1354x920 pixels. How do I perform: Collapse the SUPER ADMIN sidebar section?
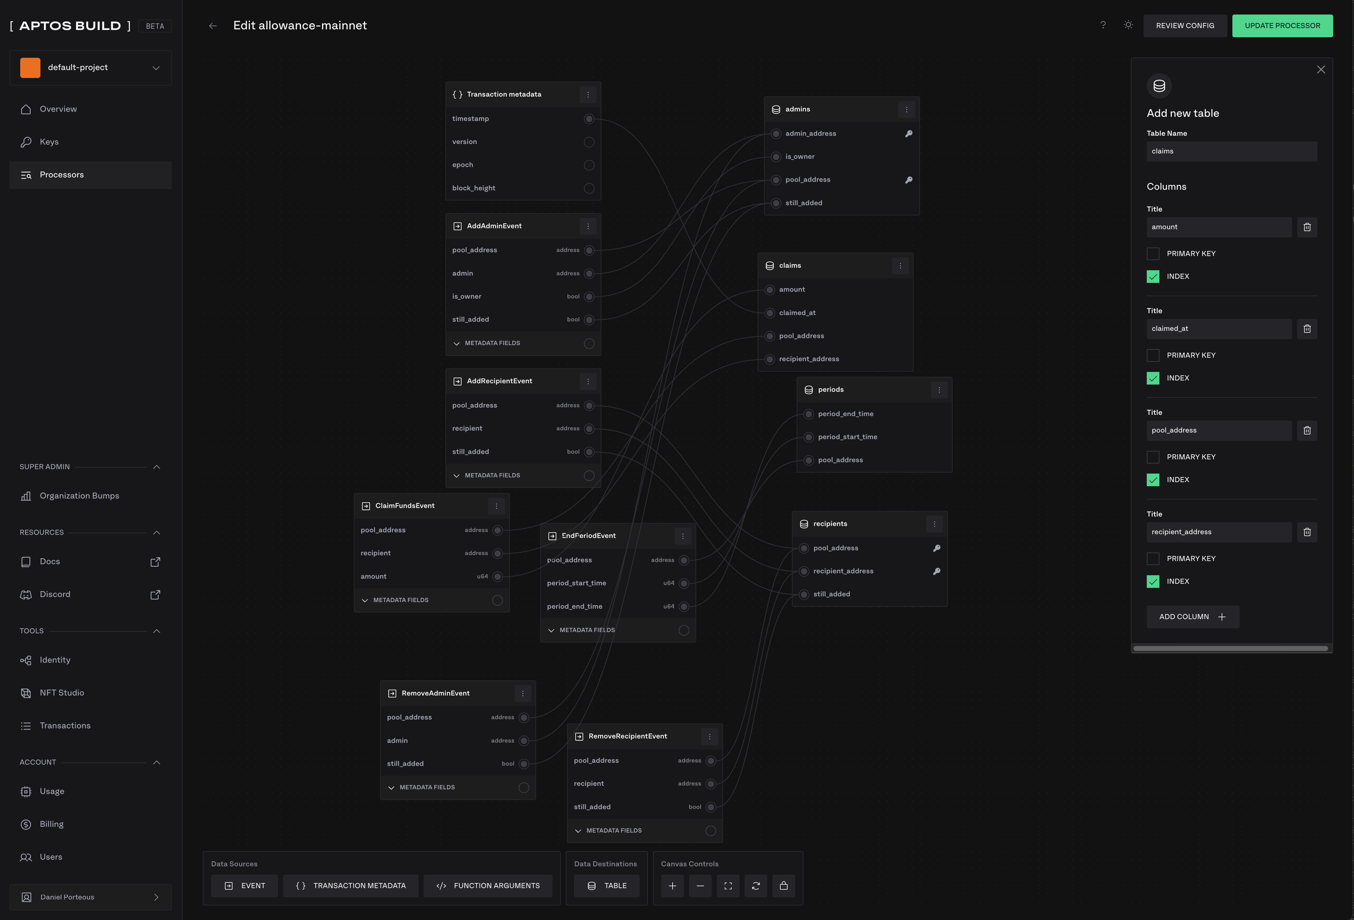point(156,467)
